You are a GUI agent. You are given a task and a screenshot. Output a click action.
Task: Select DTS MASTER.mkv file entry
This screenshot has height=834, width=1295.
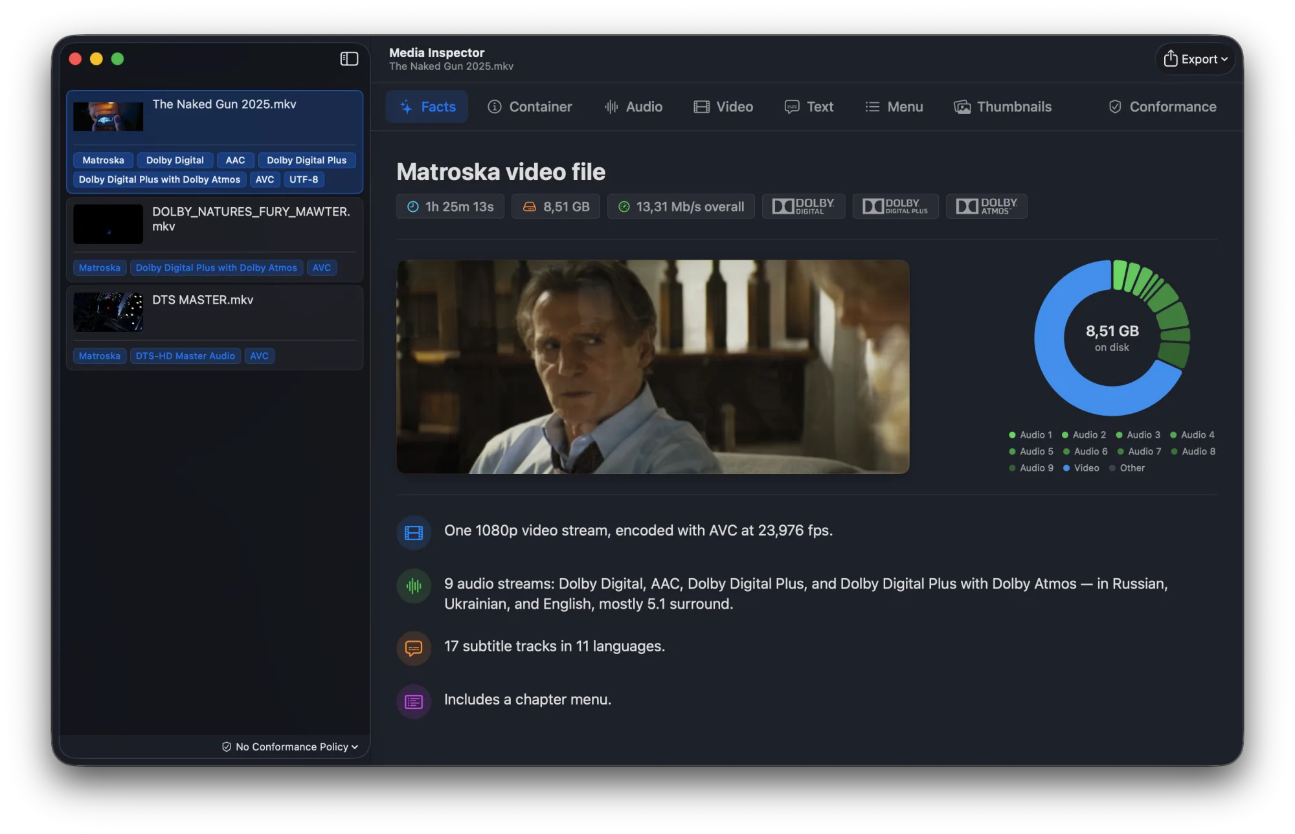[214, 327]
